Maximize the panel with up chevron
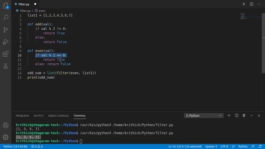Viewport: 265px width, 149px height. [x=251, y=115]
